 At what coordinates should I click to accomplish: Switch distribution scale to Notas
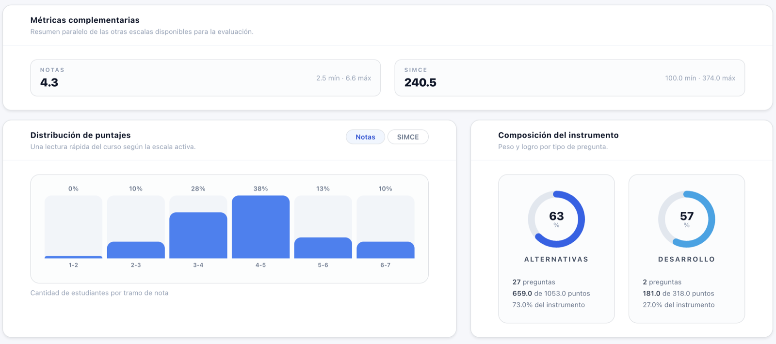[x=365, y=137]
